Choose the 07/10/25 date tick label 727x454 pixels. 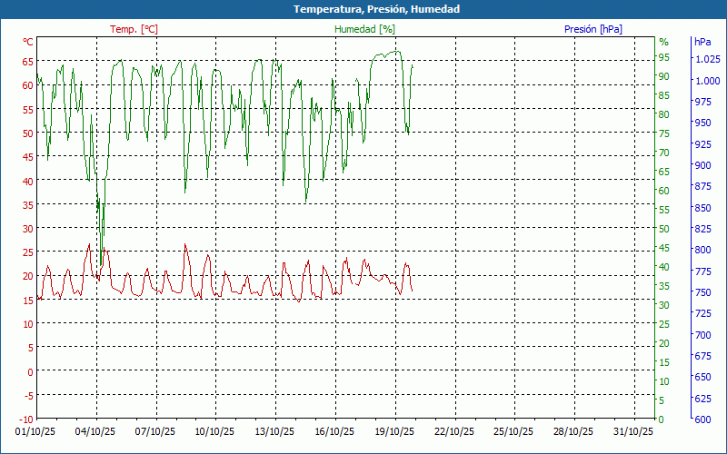(155, 432)
